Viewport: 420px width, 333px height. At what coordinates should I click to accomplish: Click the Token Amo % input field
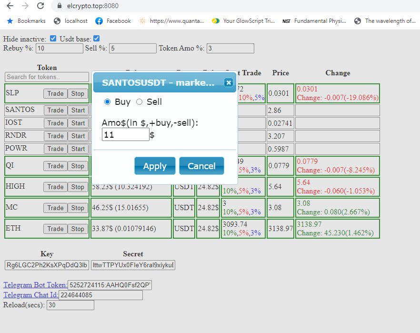click(x=230, y=48)
